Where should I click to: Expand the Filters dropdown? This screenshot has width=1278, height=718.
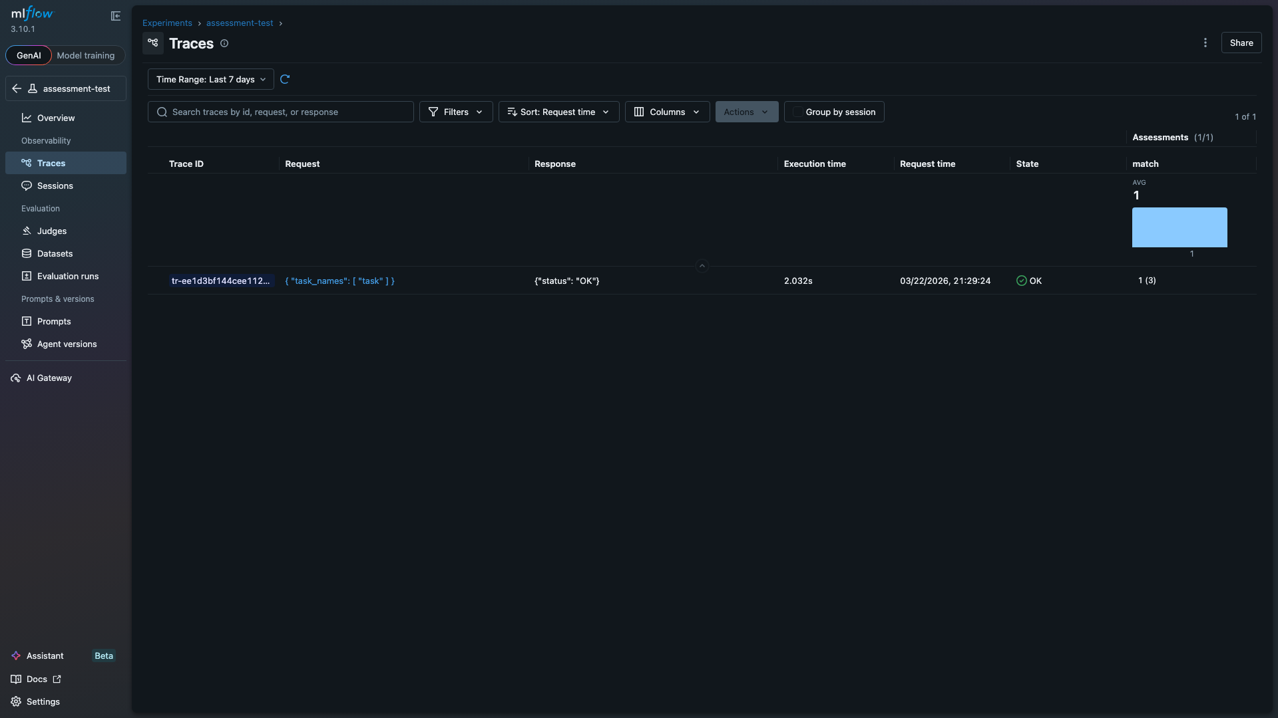point(455,112)
